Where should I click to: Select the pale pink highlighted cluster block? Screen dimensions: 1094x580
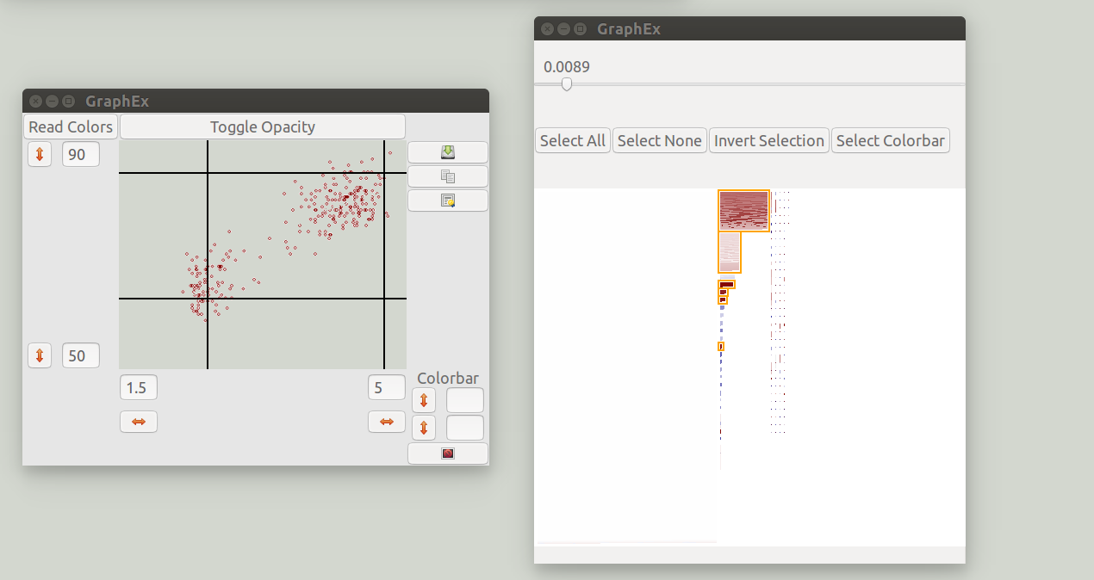coord(729,252)
